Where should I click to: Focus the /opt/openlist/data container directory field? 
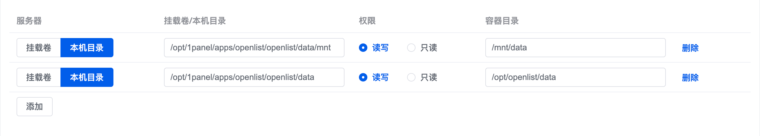pos(575,77)
